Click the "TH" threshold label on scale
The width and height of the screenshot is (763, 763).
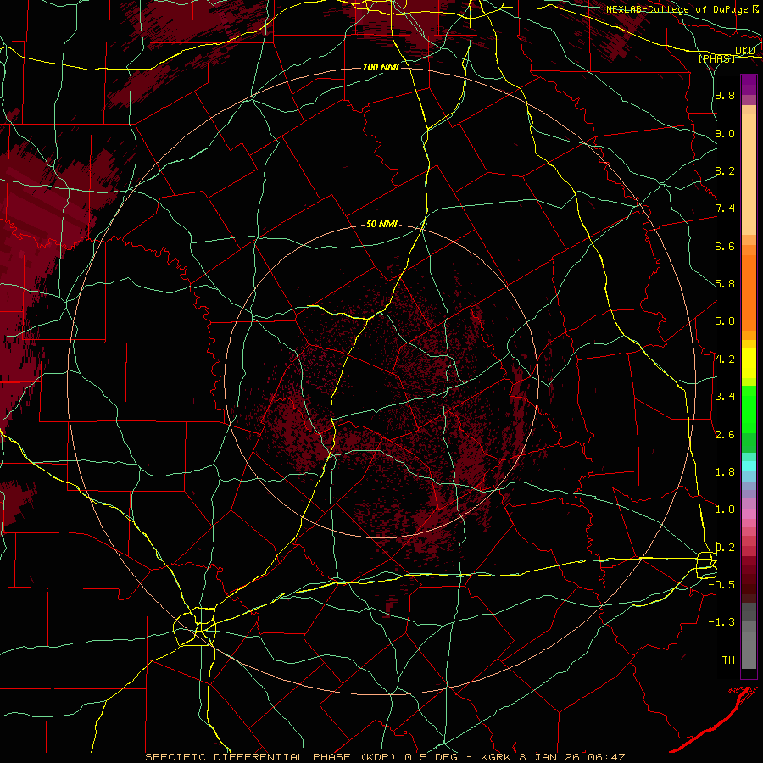click(x=728, y=660)
